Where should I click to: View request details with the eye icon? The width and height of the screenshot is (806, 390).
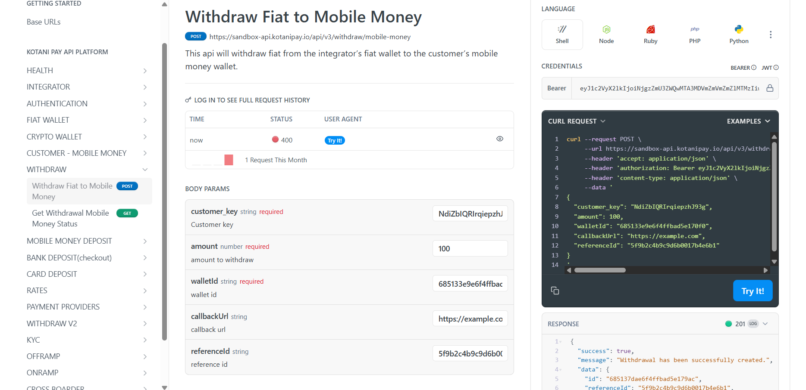[x=500, y=139]
